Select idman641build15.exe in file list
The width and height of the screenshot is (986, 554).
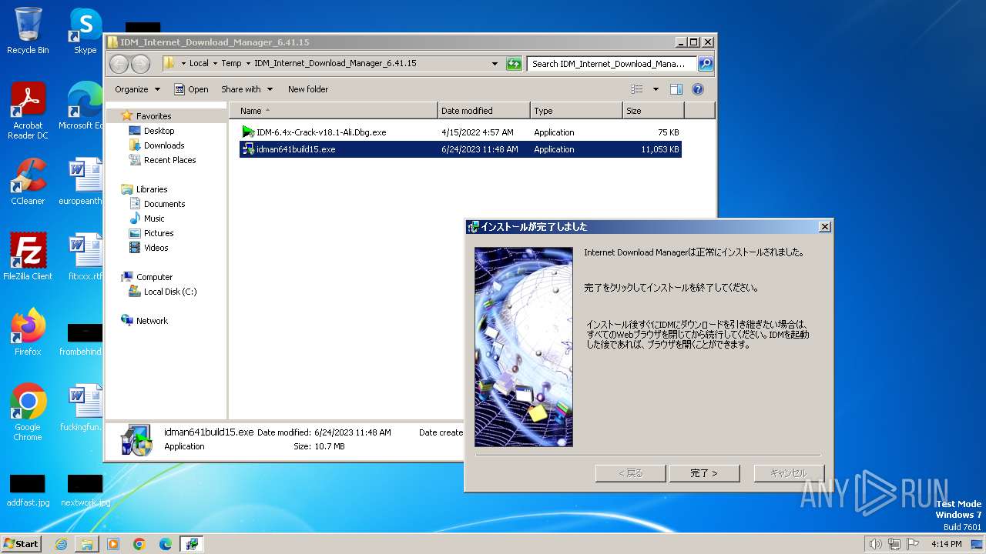coord(461,149)
